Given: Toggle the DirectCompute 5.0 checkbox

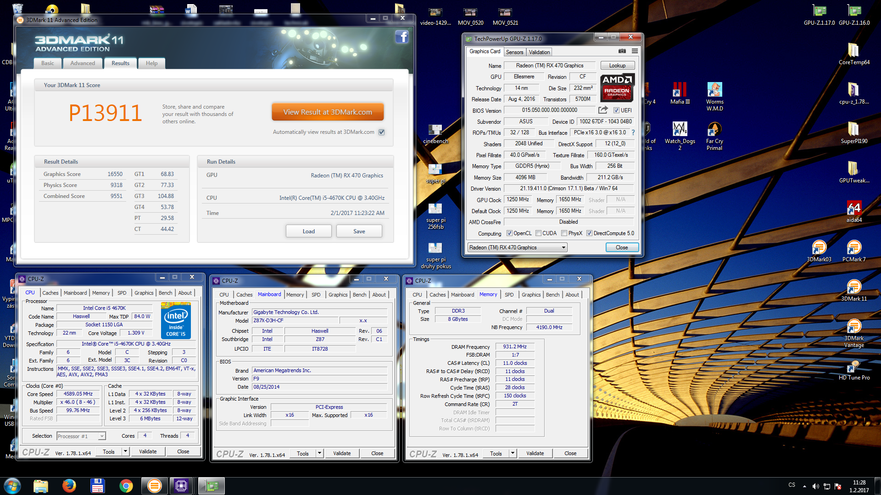Looking at the screenshot, I should (x=589, y=233).
